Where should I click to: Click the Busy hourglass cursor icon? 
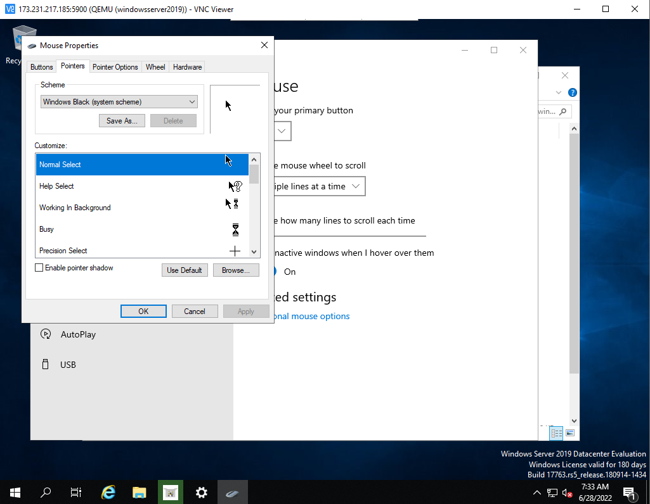coord(235,229)
